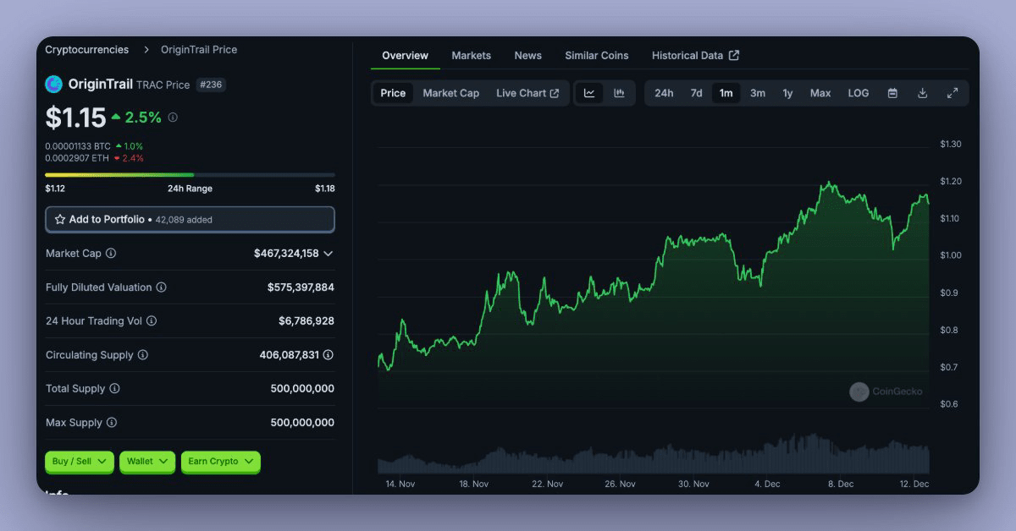
Task: Switch to candlestick chart icon
Action: click(x=619, y=93)
